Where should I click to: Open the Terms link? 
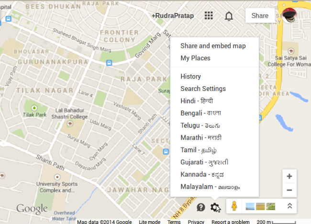point(174,222)
